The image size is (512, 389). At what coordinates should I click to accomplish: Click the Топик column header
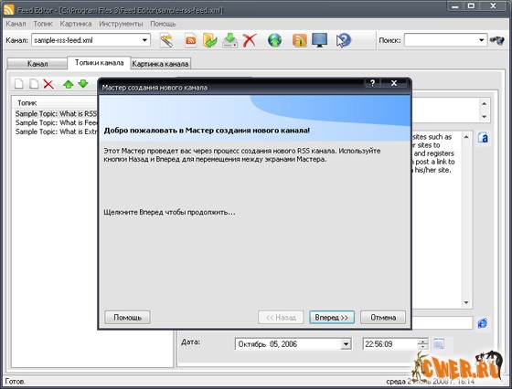pos(55,103)
